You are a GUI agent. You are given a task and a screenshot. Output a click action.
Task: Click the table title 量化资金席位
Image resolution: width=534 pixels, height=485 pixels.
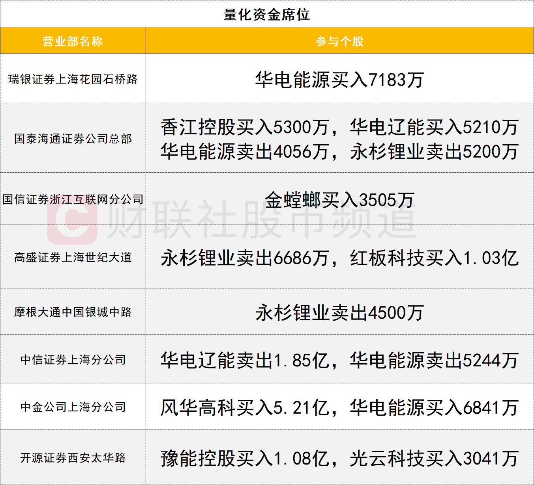267,15
